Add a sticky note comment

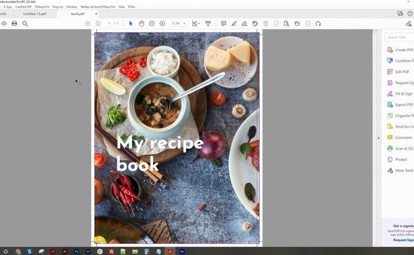[x=223, y=24]
